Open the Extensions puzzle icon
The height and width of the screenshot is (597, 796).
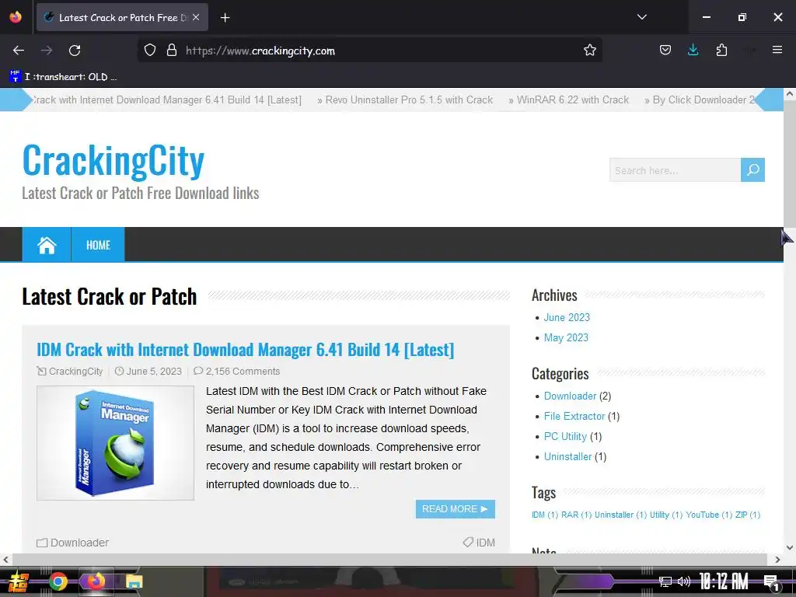[x=721, y=51]
